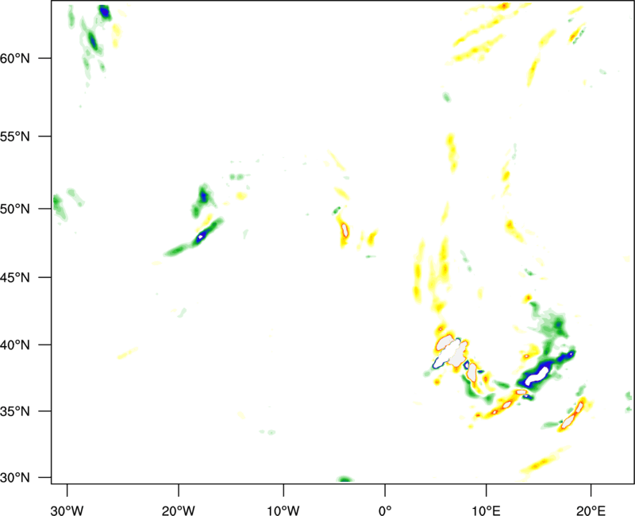This screenshot has width=635, height=516.
Task: Click the 20°E longitude label
Action: coord(591,510)
